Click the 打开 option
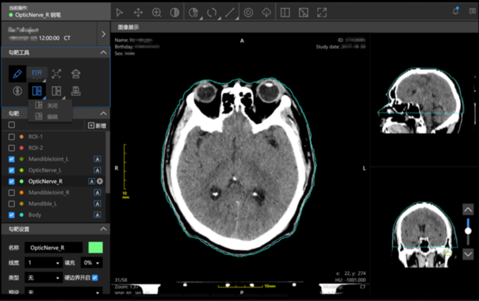 tap(37, 73)
